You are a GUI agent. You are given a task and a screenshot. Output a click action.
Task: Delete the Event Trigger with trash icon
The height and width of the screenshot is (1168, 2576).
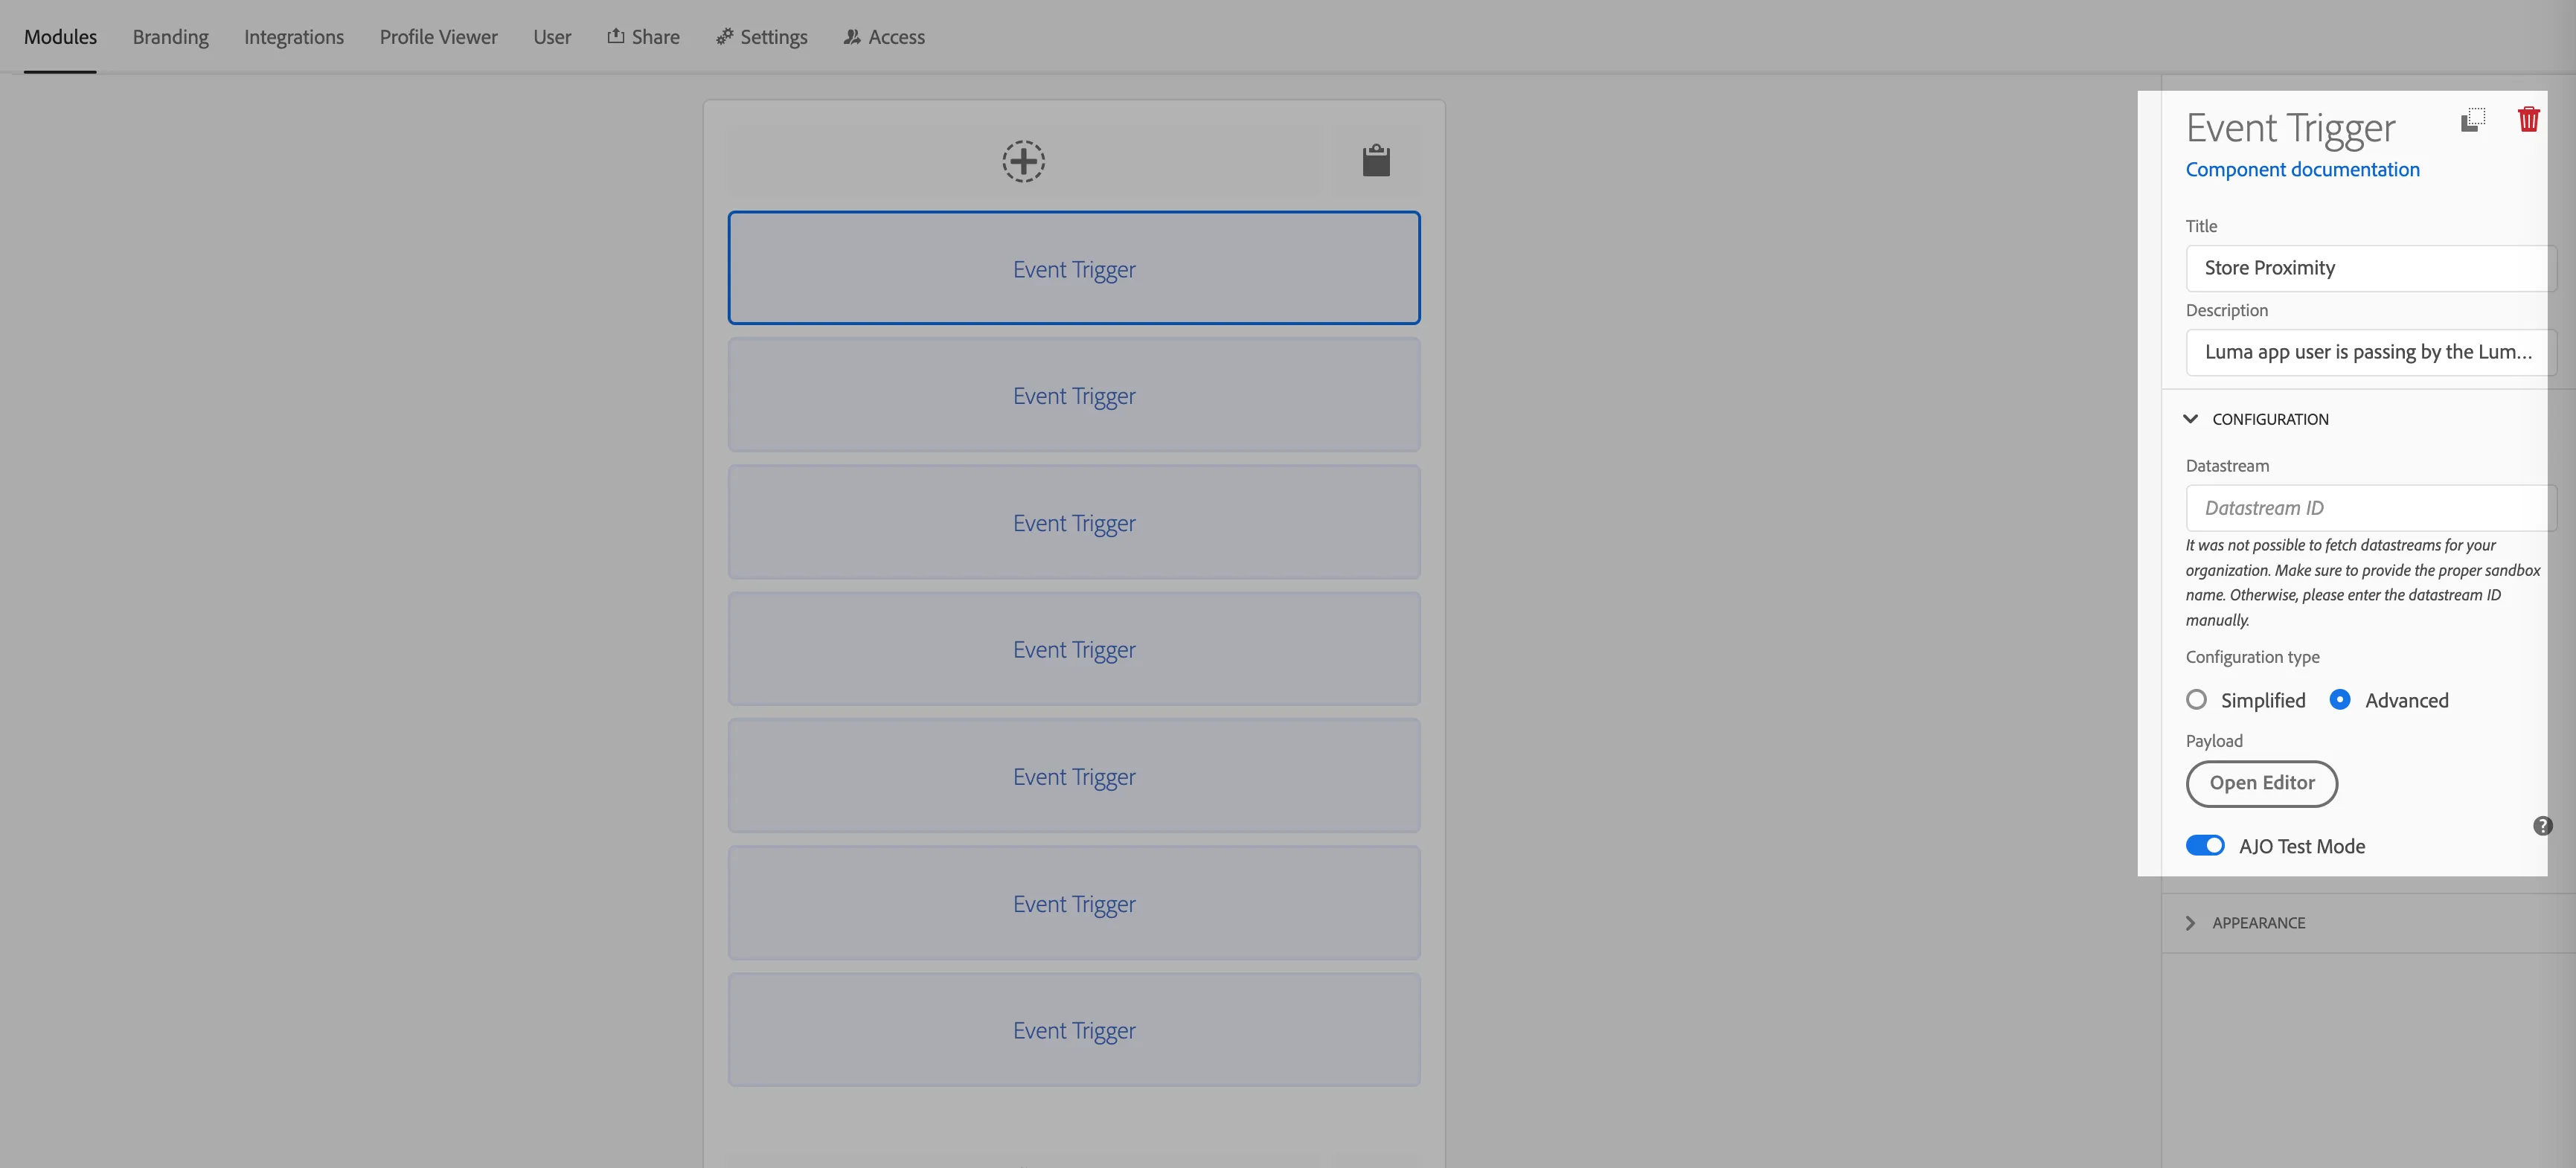[2528, 119]
